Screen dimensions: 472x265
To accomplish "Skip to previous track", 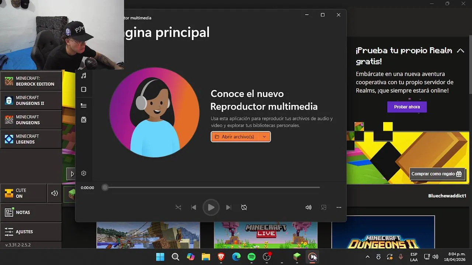I will tap(194, 208).
